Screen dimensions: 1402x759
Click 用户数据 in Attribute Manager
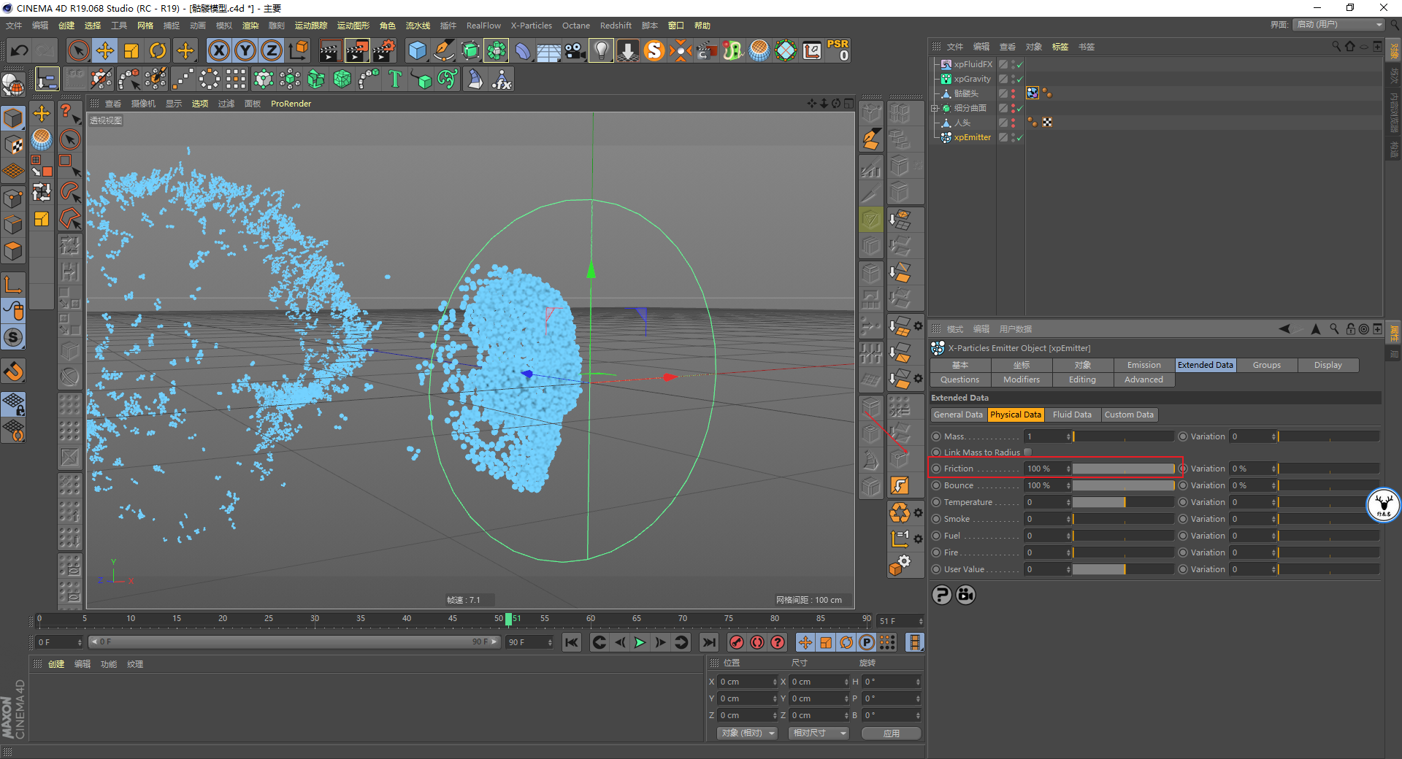click(x=1015, y=329)
